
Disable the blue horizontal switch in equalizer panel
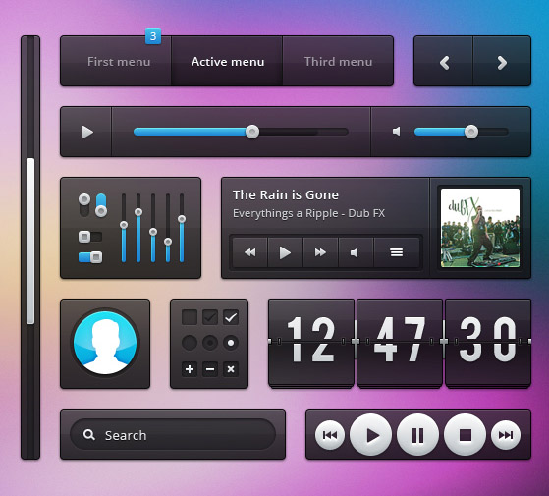[x=90, y=257]
